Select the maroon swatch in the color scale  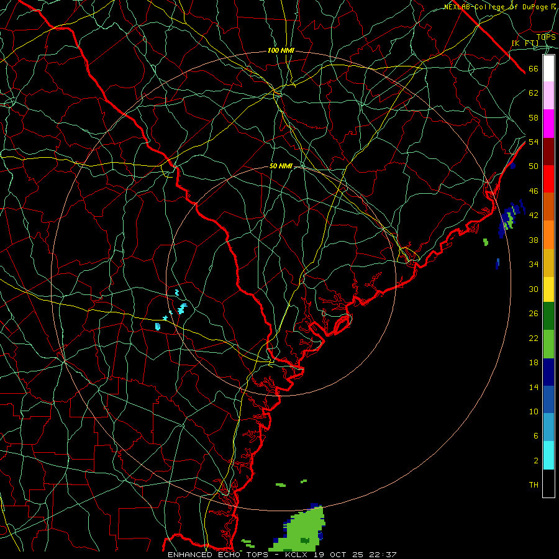point(548,152)
